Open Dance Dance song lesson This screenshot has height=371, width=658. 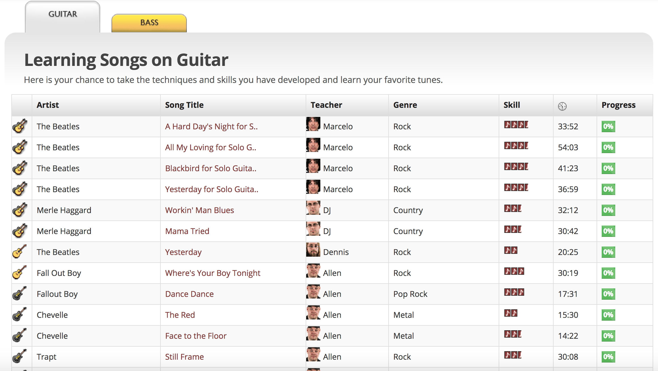pos(189,294)
